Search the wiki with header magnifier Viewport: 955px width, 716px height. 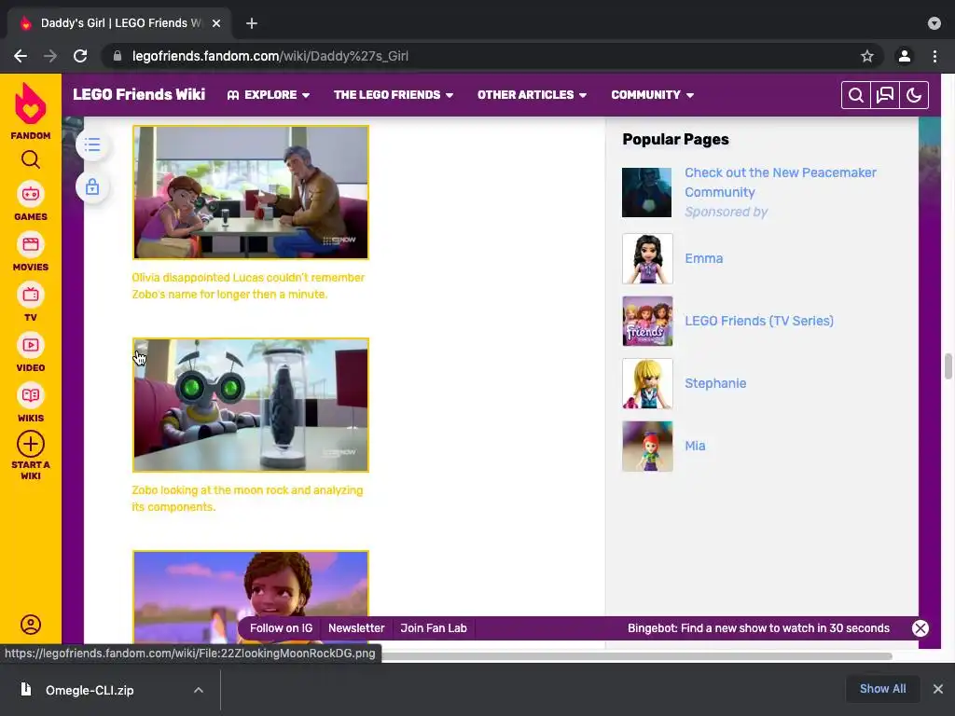click(x=856, y=95)
